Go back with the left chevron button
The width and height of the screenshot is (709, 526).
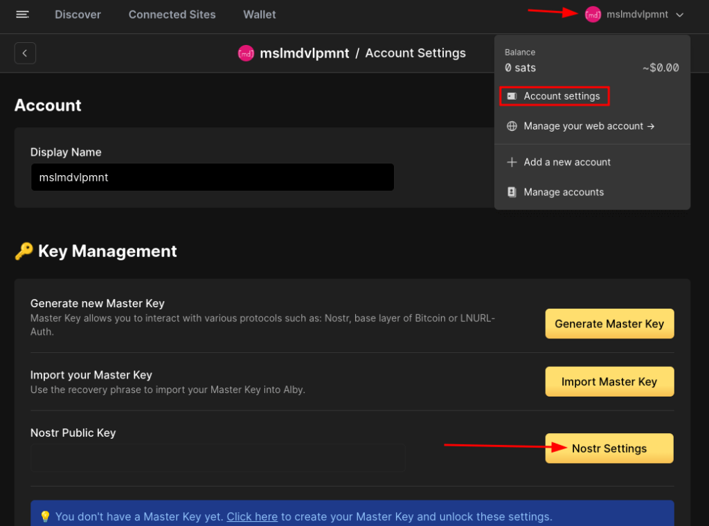click(x=25, y=53)
